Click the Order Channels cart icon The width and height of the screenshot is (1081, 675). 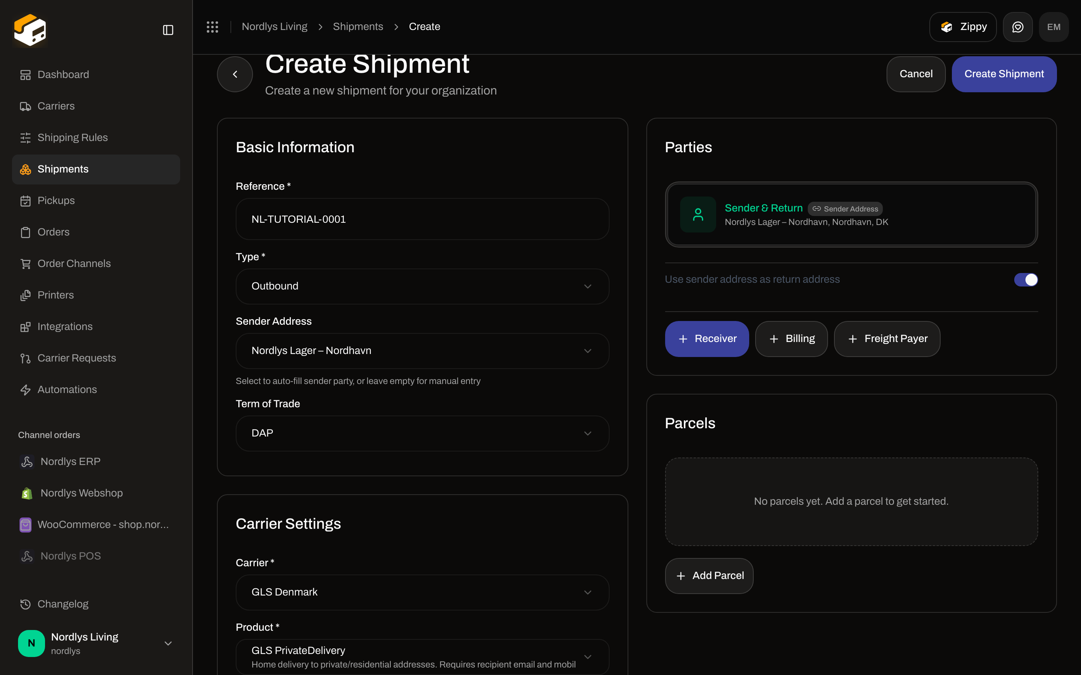coord(26,264)
